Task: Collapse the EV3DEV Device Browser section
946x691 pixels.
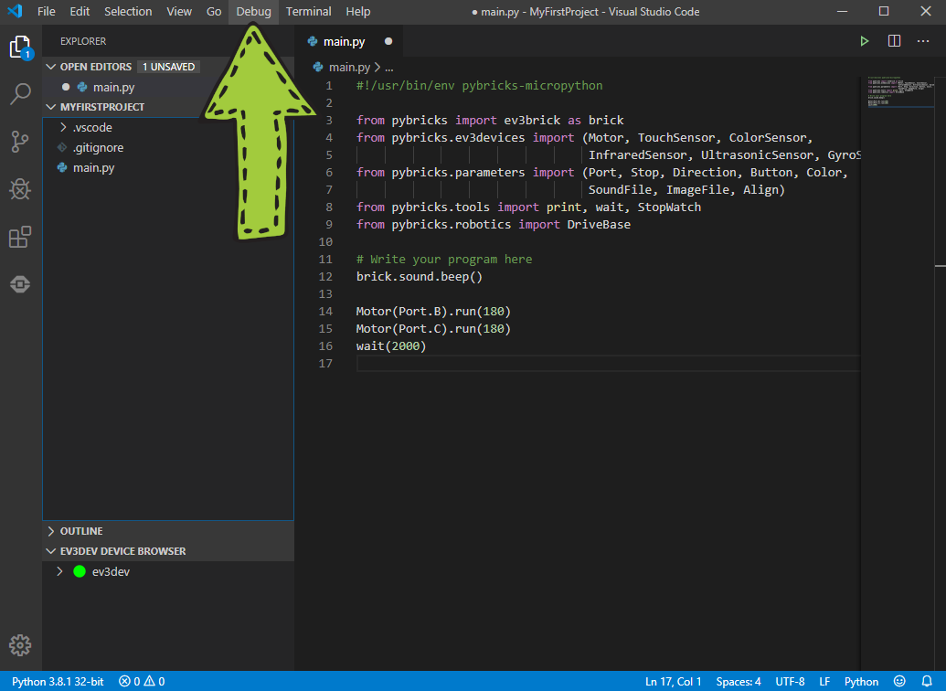Action: click(x=51, y=551)
